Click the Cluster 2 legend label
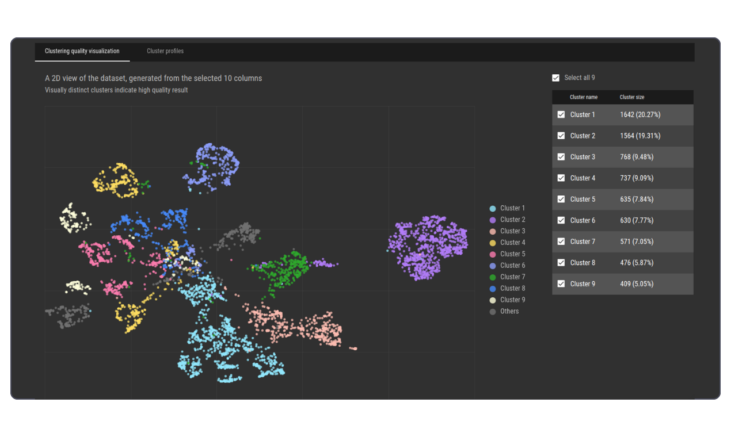The width and height of the screenshot is (731, 437). coord(513,220)
